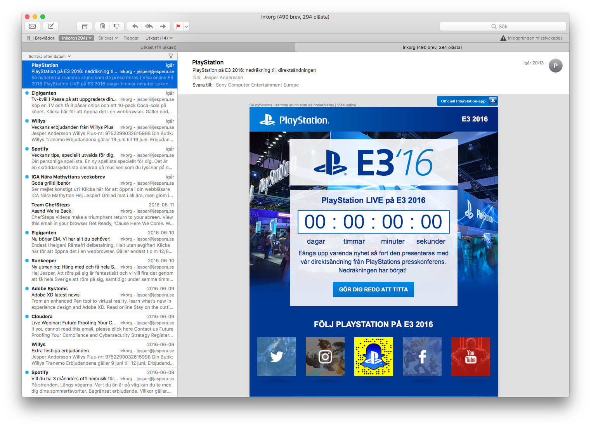Screen dimensions: 591x428
Task: Reply all to the message
Action: [x=149, y=26]
